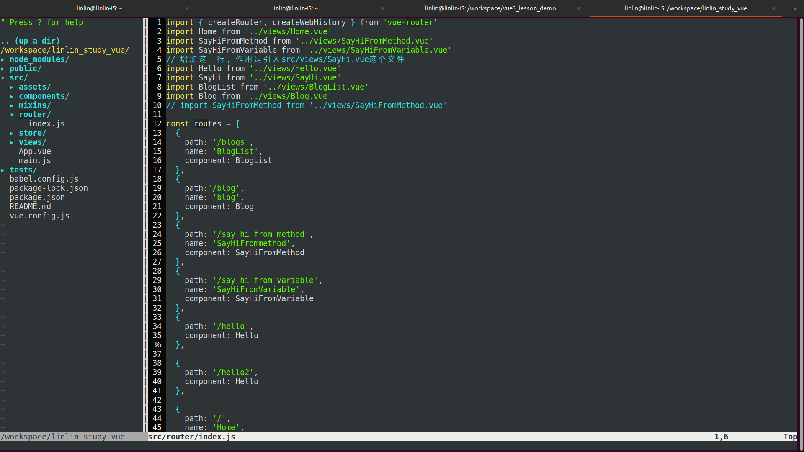
Task: Select App.vue in the file tree
Action: point(35,152)
